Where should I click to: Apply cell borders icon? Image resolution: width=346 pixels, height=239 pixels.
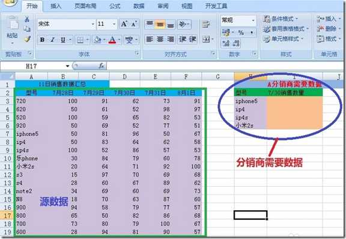(x=80, y=40)
